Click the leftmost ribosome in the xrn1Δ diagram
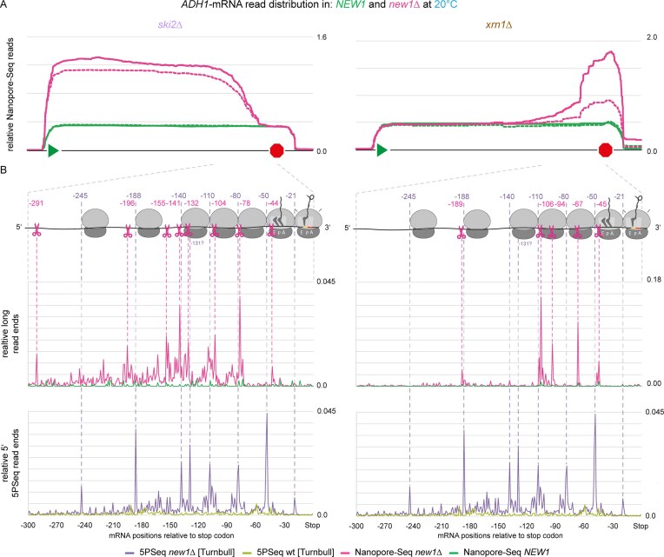The height and width of the screenshot is (557, 664). point(423,223)
